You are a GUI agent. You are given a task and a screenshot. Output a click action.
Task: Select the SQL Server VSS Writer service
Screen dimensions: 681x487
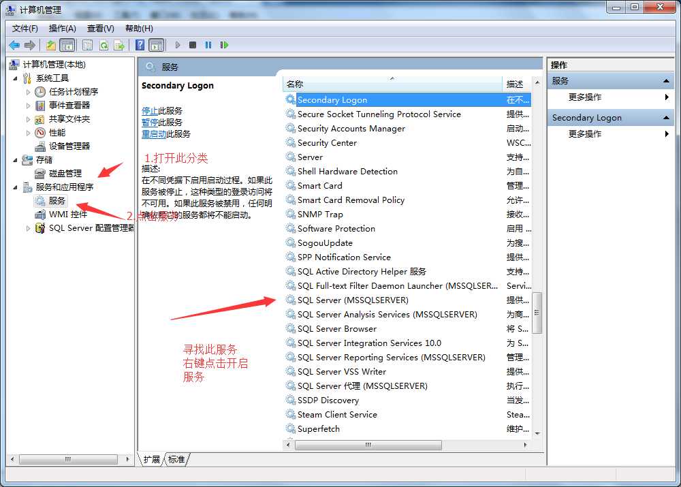[x=341, y=372]
